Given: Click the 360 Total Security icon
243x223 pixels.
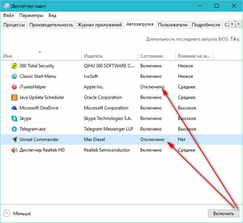Looking at the screenshot, I should pyautogui.click(x=14, y=66).
